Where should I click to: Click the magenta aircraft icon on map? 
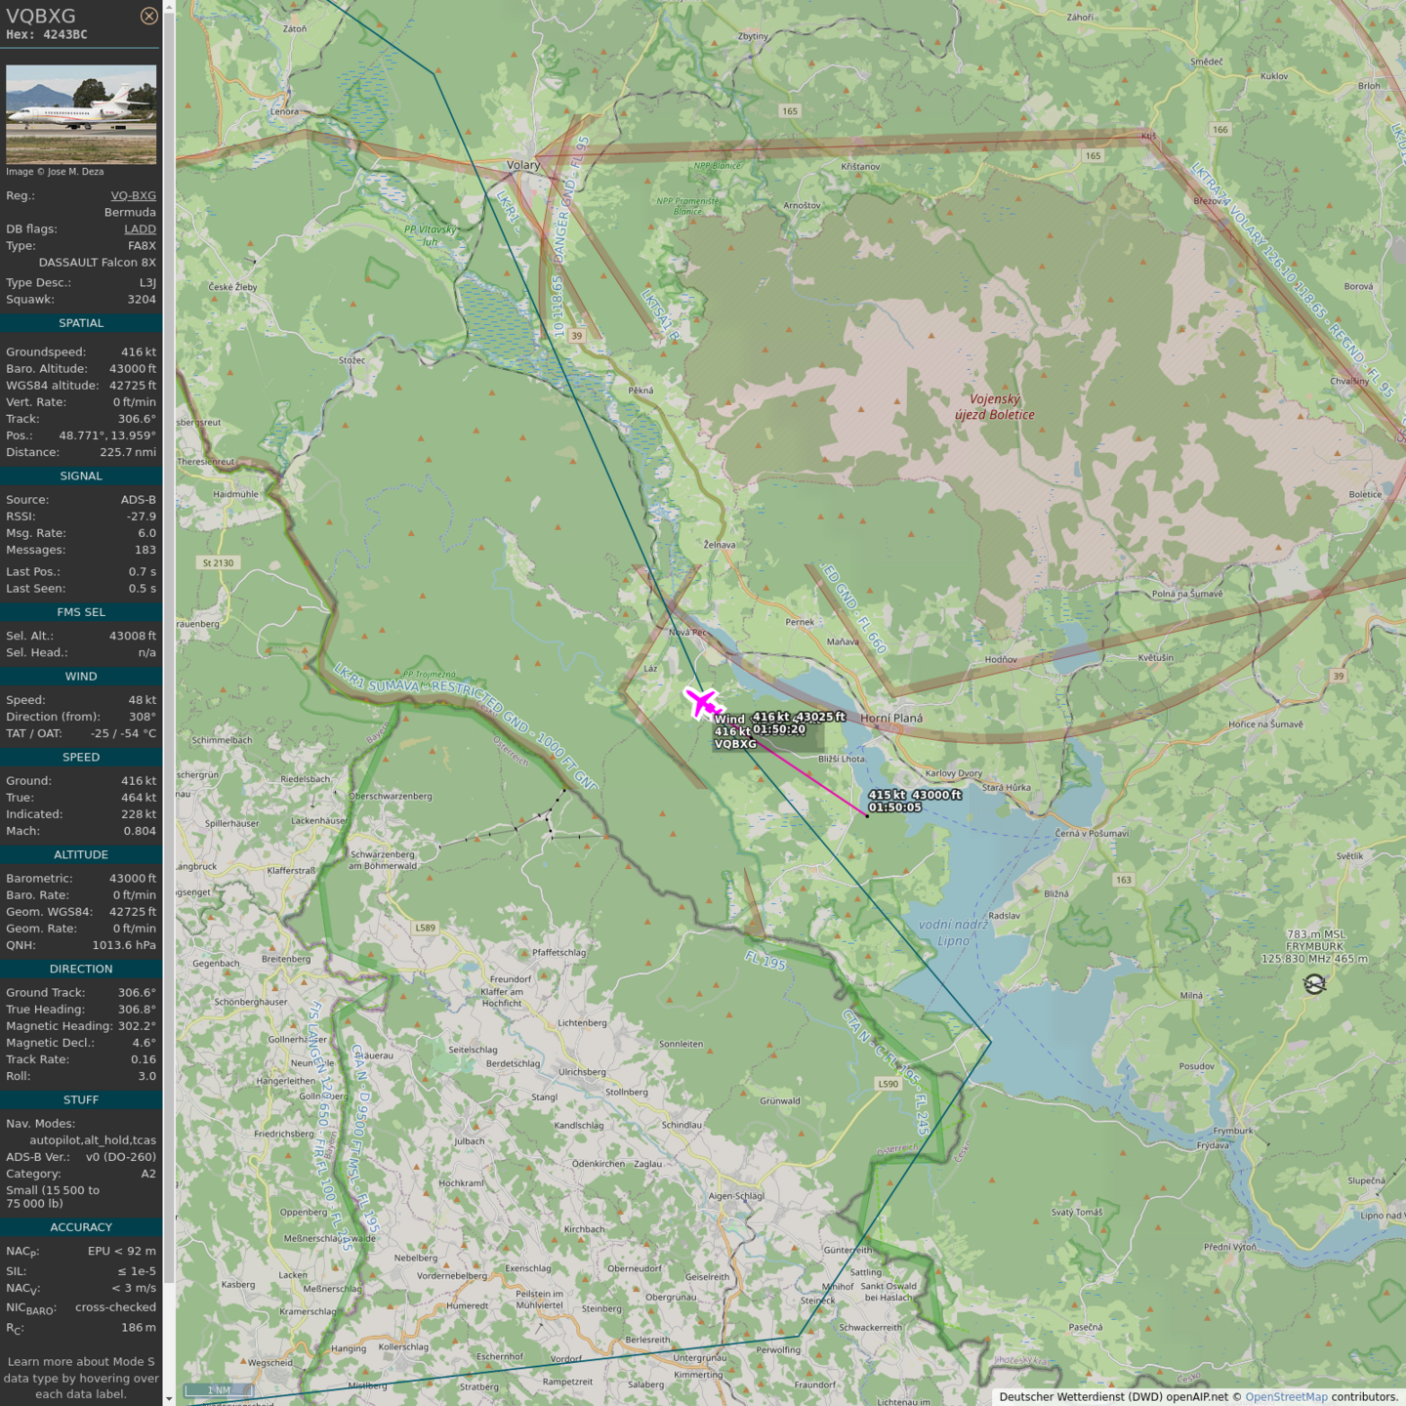tap(701, 702)
